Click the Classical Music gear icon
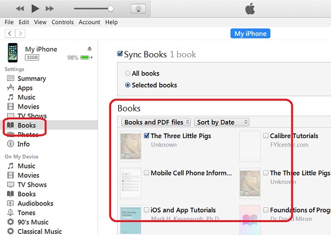 click(x=11, y=231)
